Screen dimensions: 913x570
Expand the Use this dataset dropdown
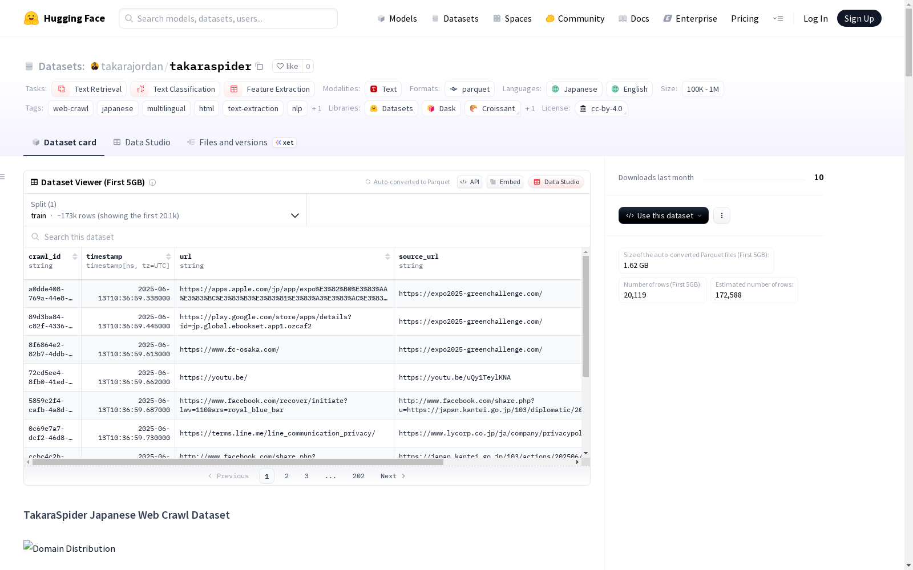pyautogui.click(x=664, y=215)
